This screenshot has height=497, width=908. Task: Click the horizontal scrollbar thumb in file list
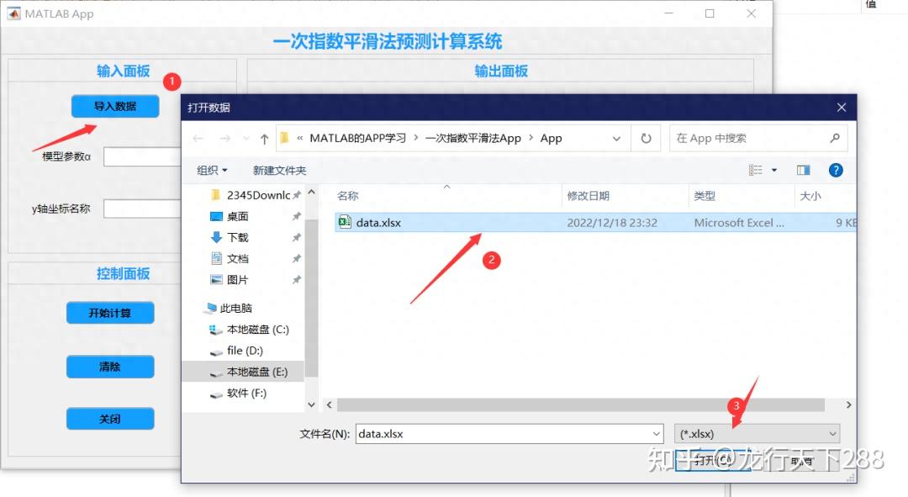(580, 404)
